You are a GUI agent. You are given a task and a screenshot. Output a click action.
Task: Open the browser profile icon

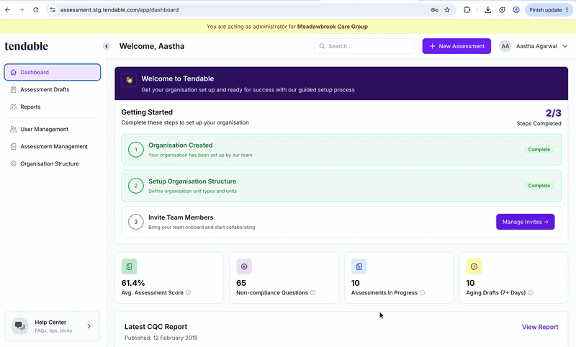pyautogui.click(x=516, y=10)
